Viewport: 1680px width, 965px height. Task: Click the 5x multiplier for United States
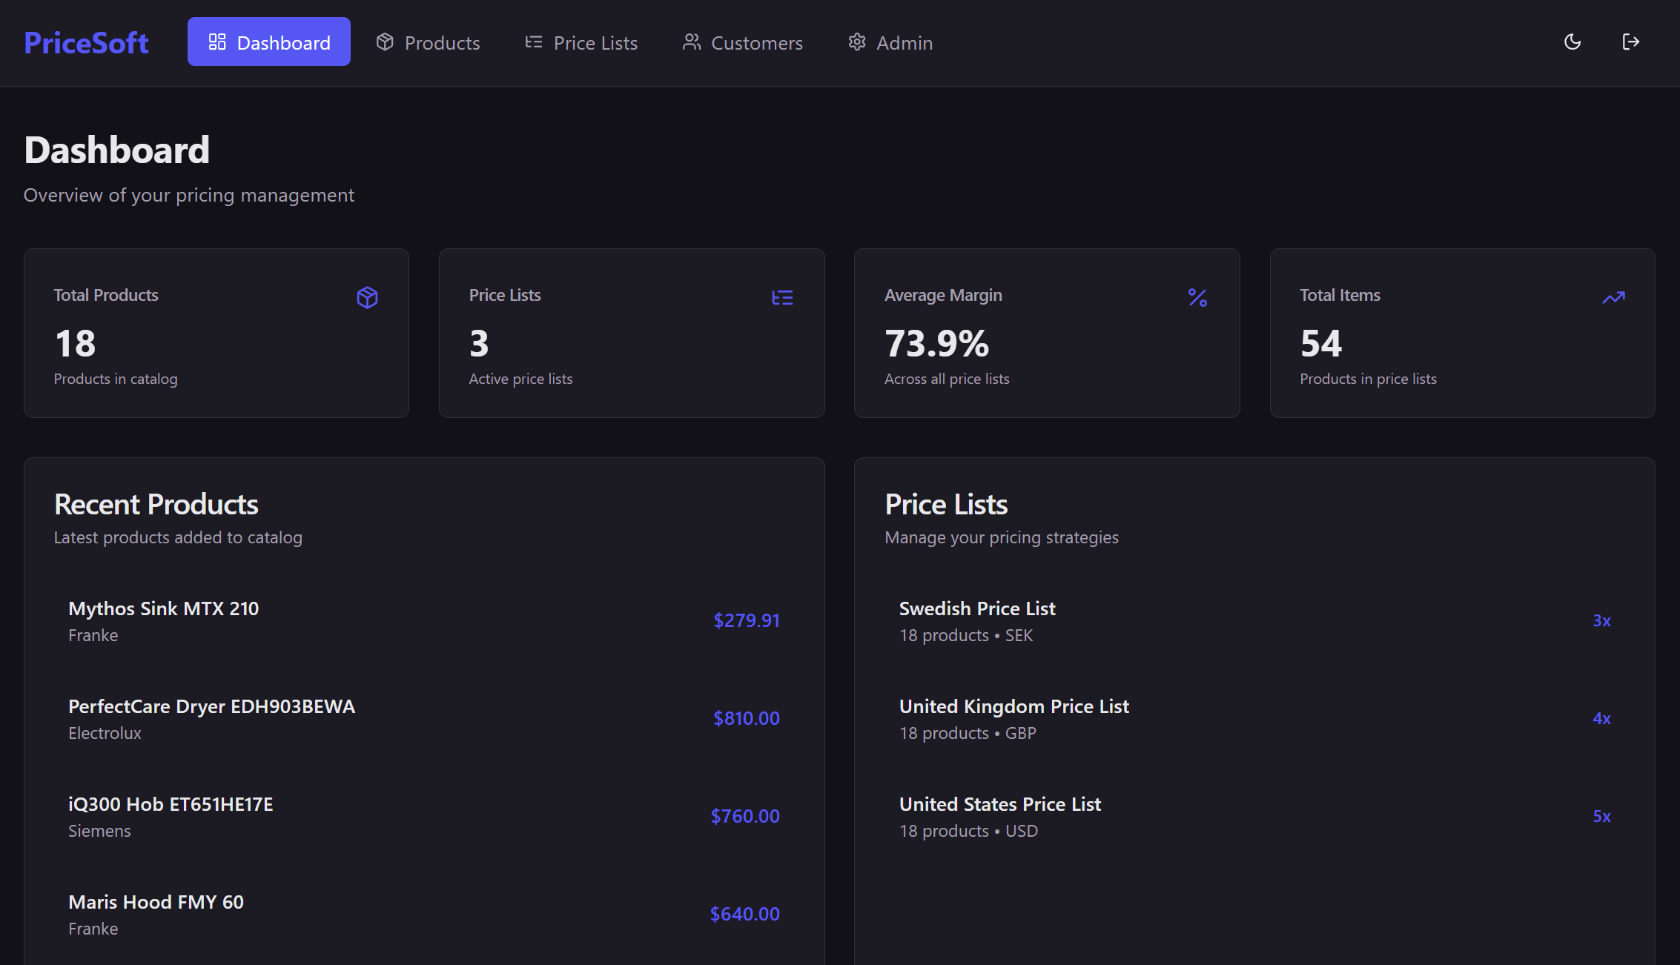click(x=1601, y=817)
